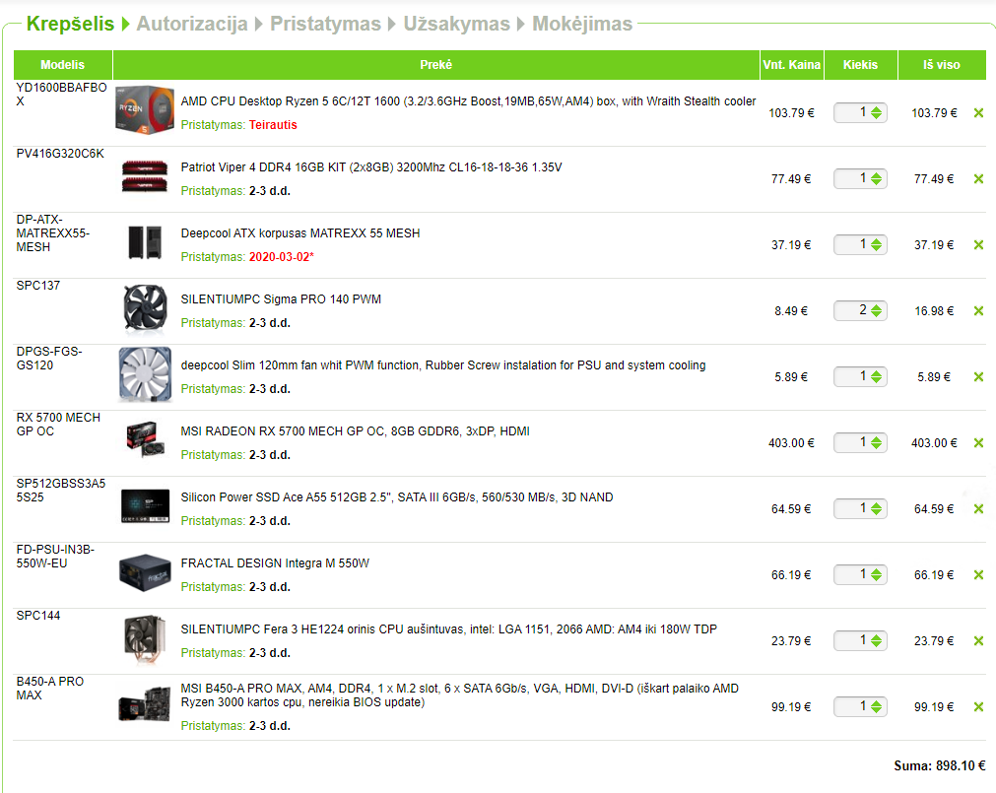Image resolution: width=996 pixels, height=793 pixels.
Task: Select the red '2020-03-02*' delivery date
Action: point(282,257)
